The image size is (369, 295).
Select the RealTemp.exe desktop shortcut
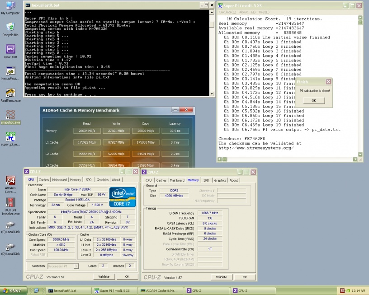tap(10, 94)
